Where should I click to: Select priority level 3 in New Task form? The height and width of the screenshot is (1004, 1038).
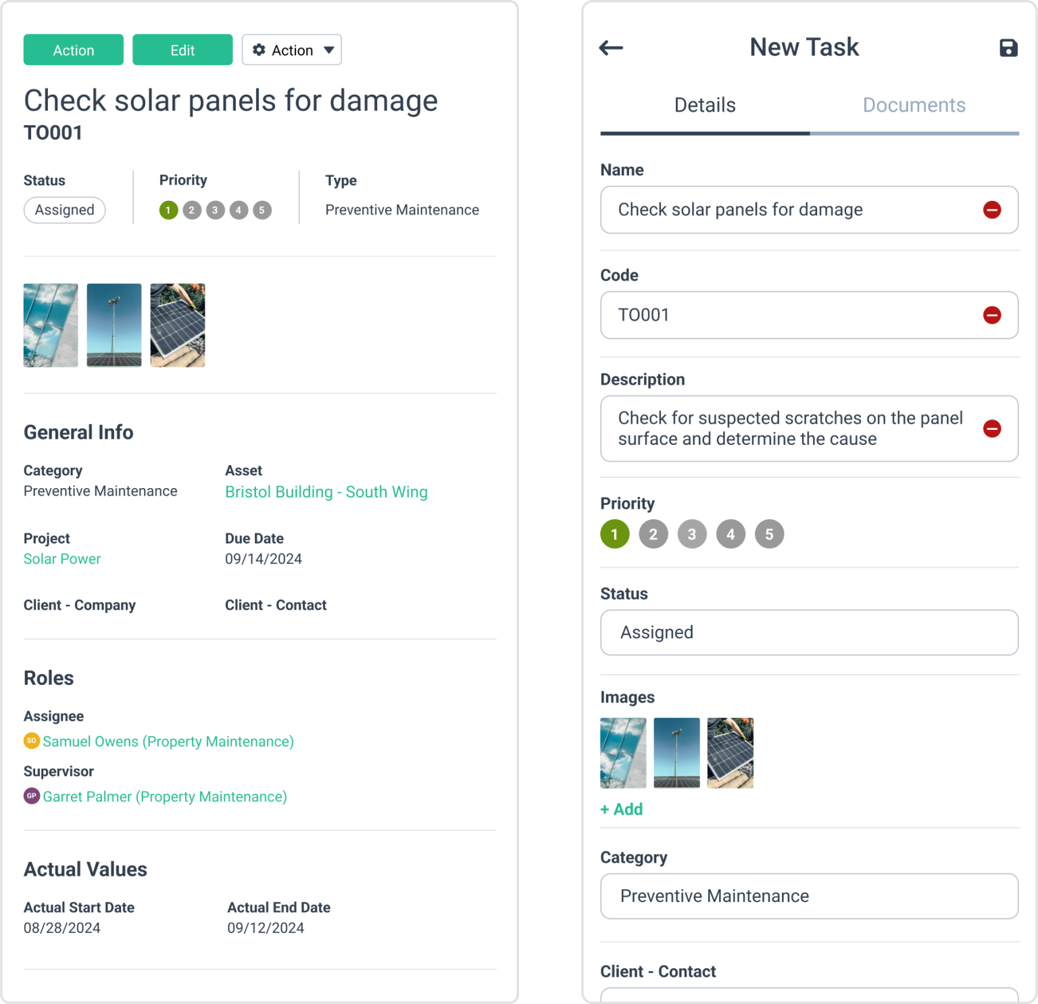tap(691, 533)
